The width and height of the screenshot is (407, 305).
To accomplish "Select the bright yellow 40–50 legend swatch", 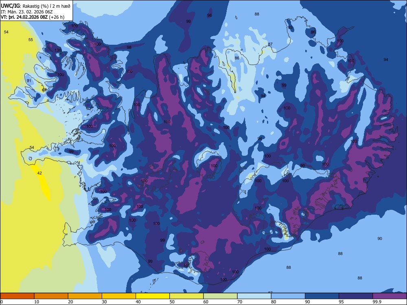I will click(x=153, y=296).
